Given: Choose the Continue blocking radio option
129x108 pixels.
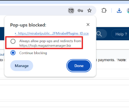Looking at the screenshot, I should [x=13, y=53].
